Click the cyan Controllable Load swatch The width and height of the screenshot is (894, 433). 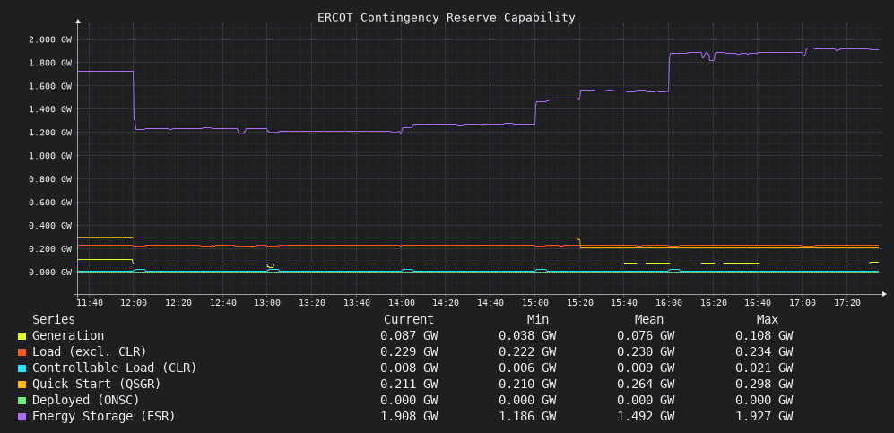click(x=22, y=368)
